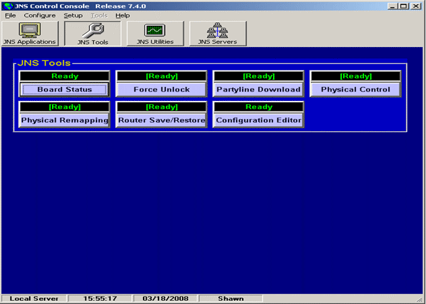
Task: Open the Setup menu
Action: click(73, 15)
